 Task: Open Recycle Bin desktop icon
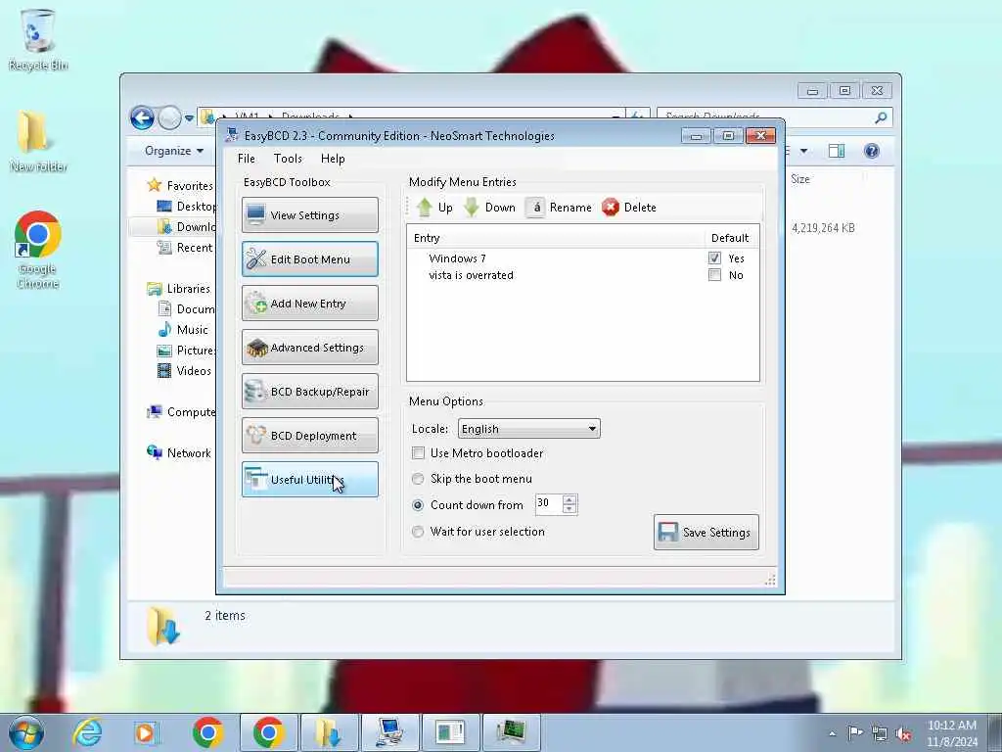[x=38, y=39]
